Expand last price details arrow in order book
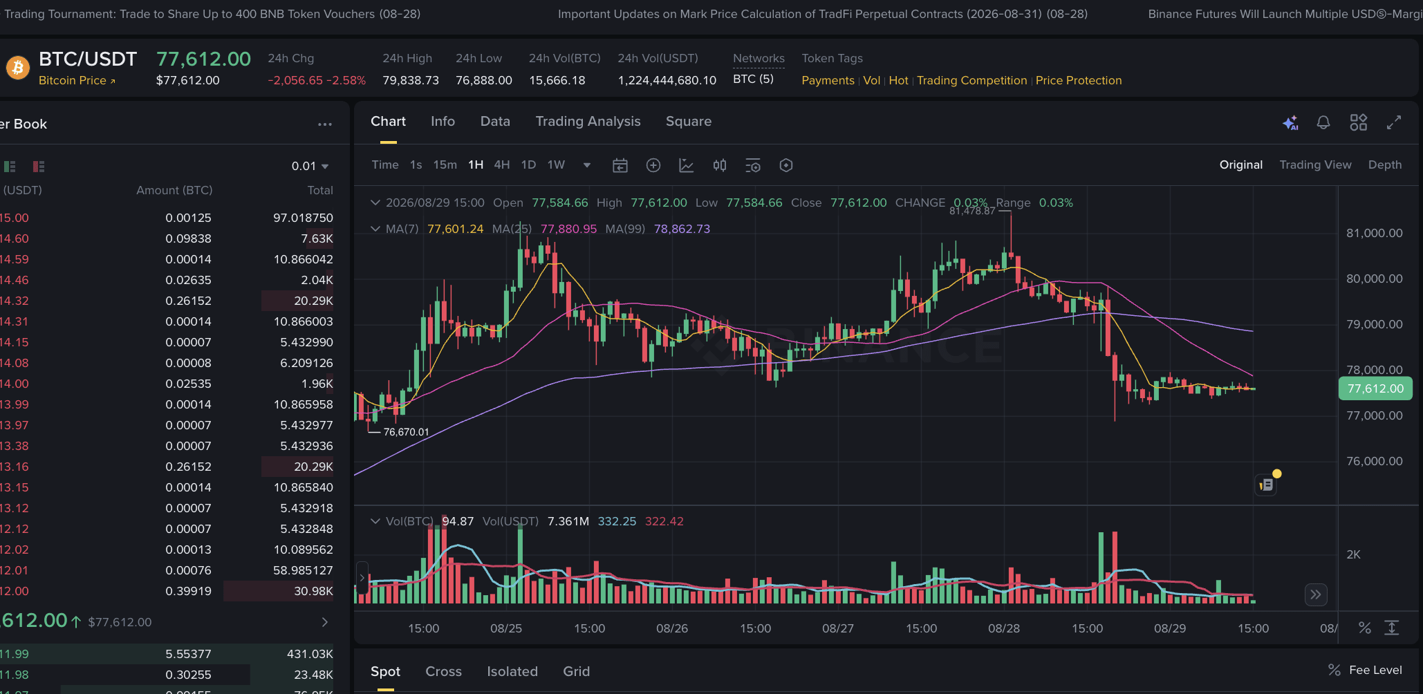This screenshot has height=694, width=1423. coord(325,622)
